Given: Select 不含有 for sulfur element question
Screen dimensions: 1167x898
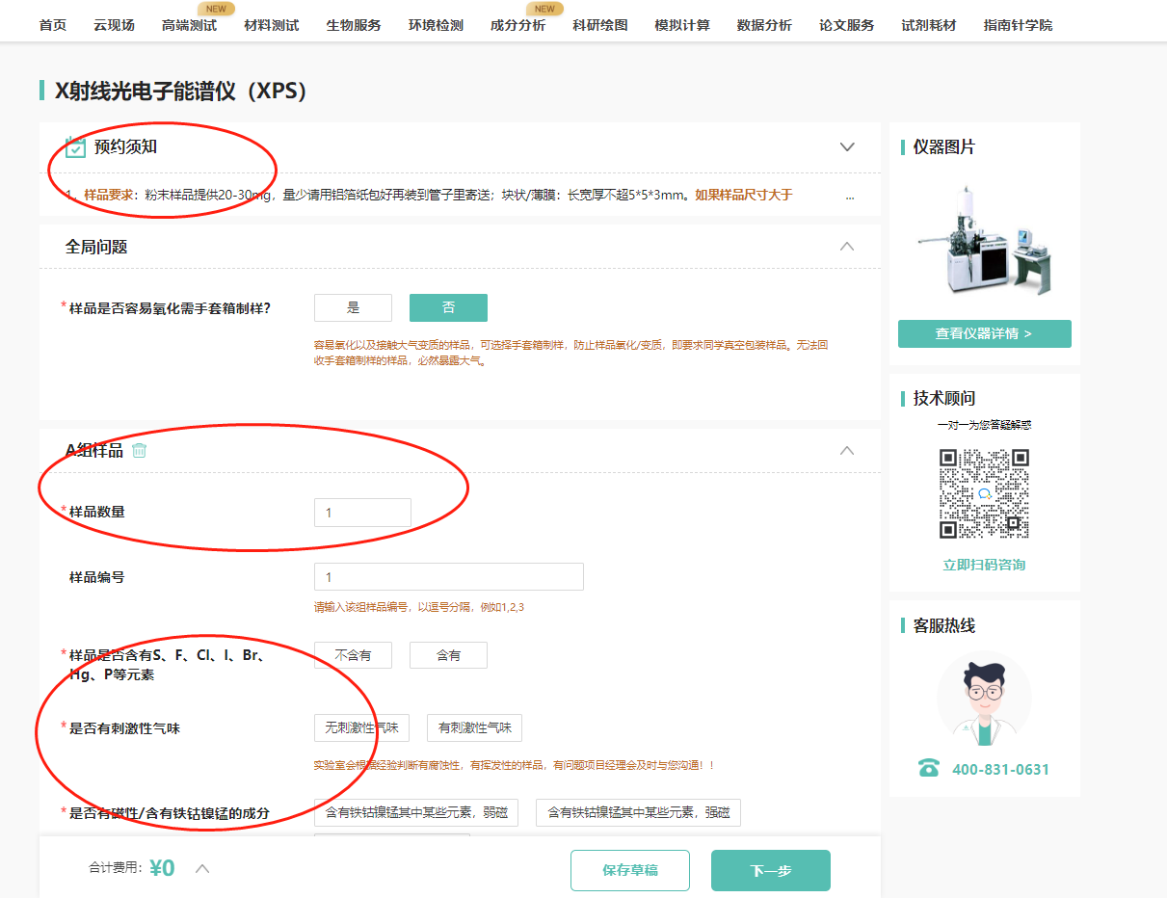Looking at the screenshot, I should (352, 654).
